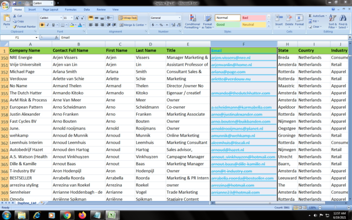The image size is (352, 220).
Task: Click the Copy icon
Action: tap(15, 21)
